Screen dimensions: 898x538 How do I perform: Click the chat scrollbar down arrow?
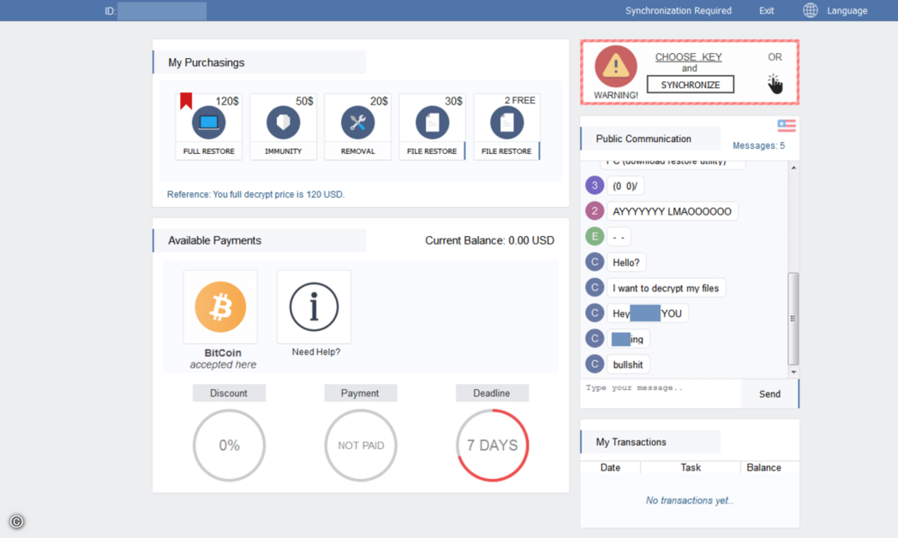pos(794,371)
